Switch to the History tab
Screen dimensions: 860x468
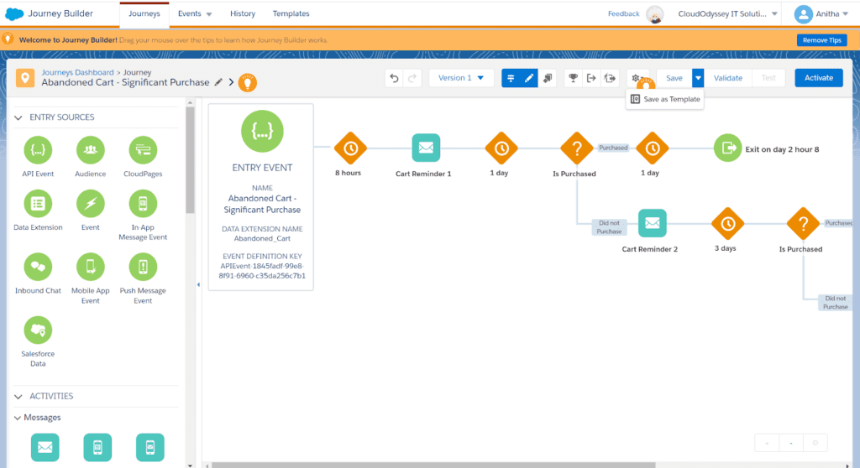click(x=243, y=14)
